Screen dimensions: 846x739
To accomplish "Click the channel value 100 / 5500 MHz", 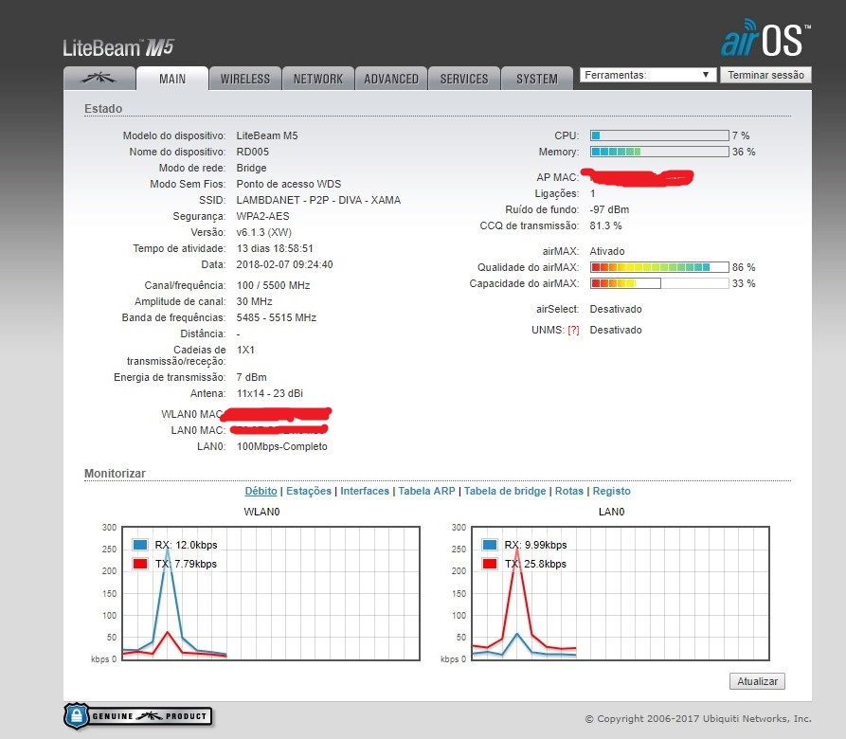I will click(x=273, y=285).
